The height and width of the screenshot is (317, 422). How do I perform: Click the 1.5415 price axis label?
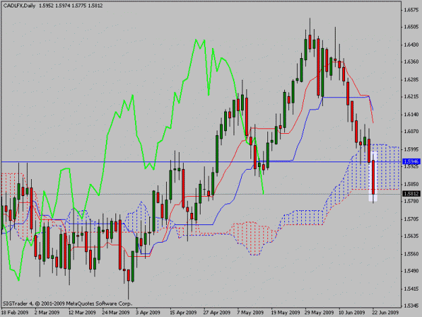click(411, 289)
